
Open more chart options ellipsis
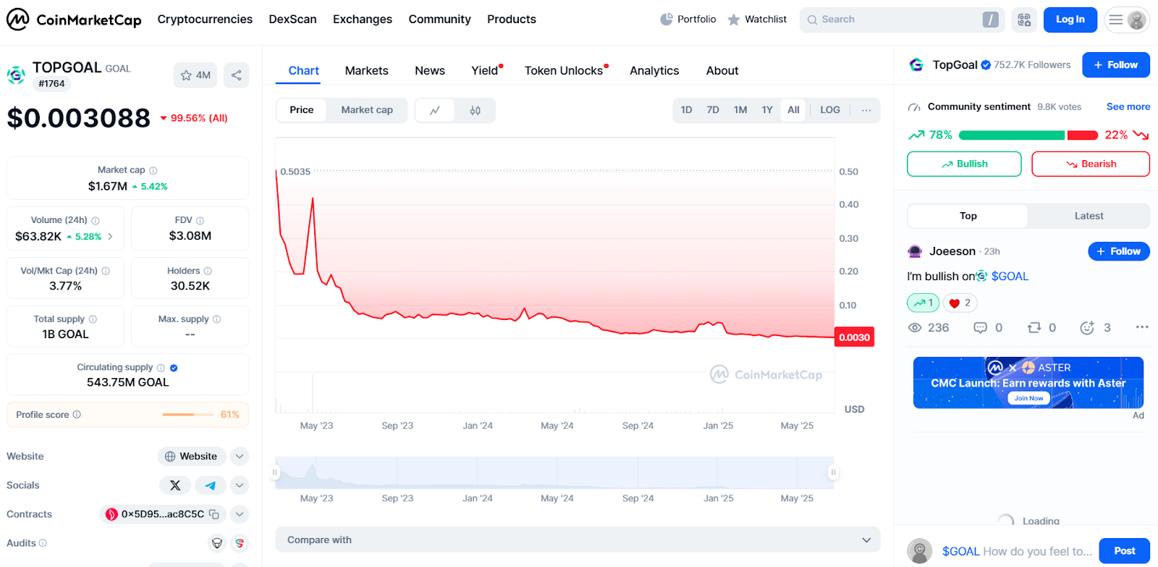point(866,110)
